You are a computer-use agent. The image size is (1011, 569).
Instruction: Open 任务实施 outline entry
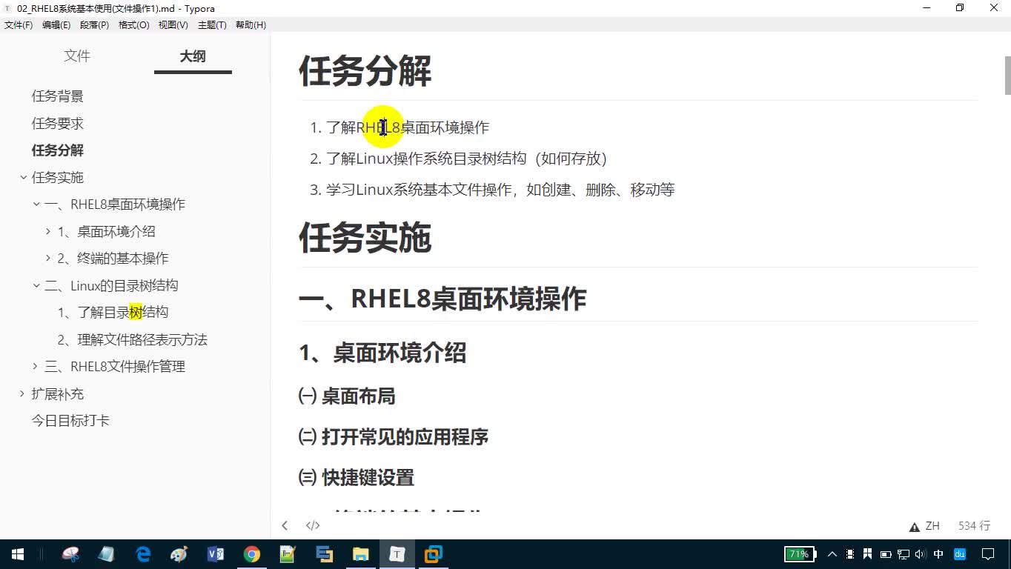[58, 177]
